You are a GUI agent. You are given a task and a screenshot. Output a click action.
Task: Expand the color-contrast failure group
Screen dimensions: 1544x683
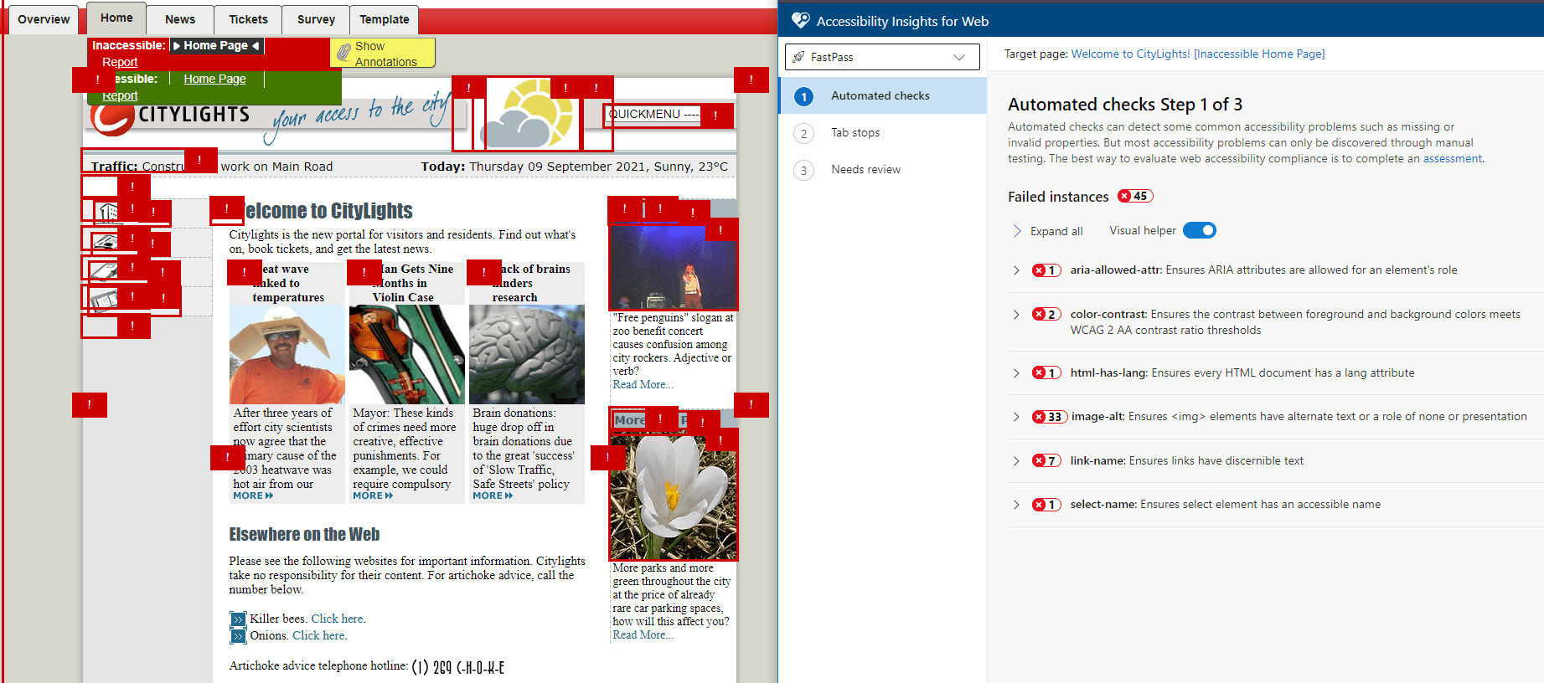coord(1016,315)
